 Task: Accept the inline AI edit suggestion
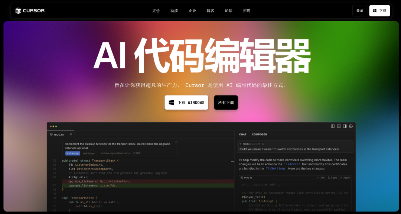pyautogui.click(x=73, y=153)
